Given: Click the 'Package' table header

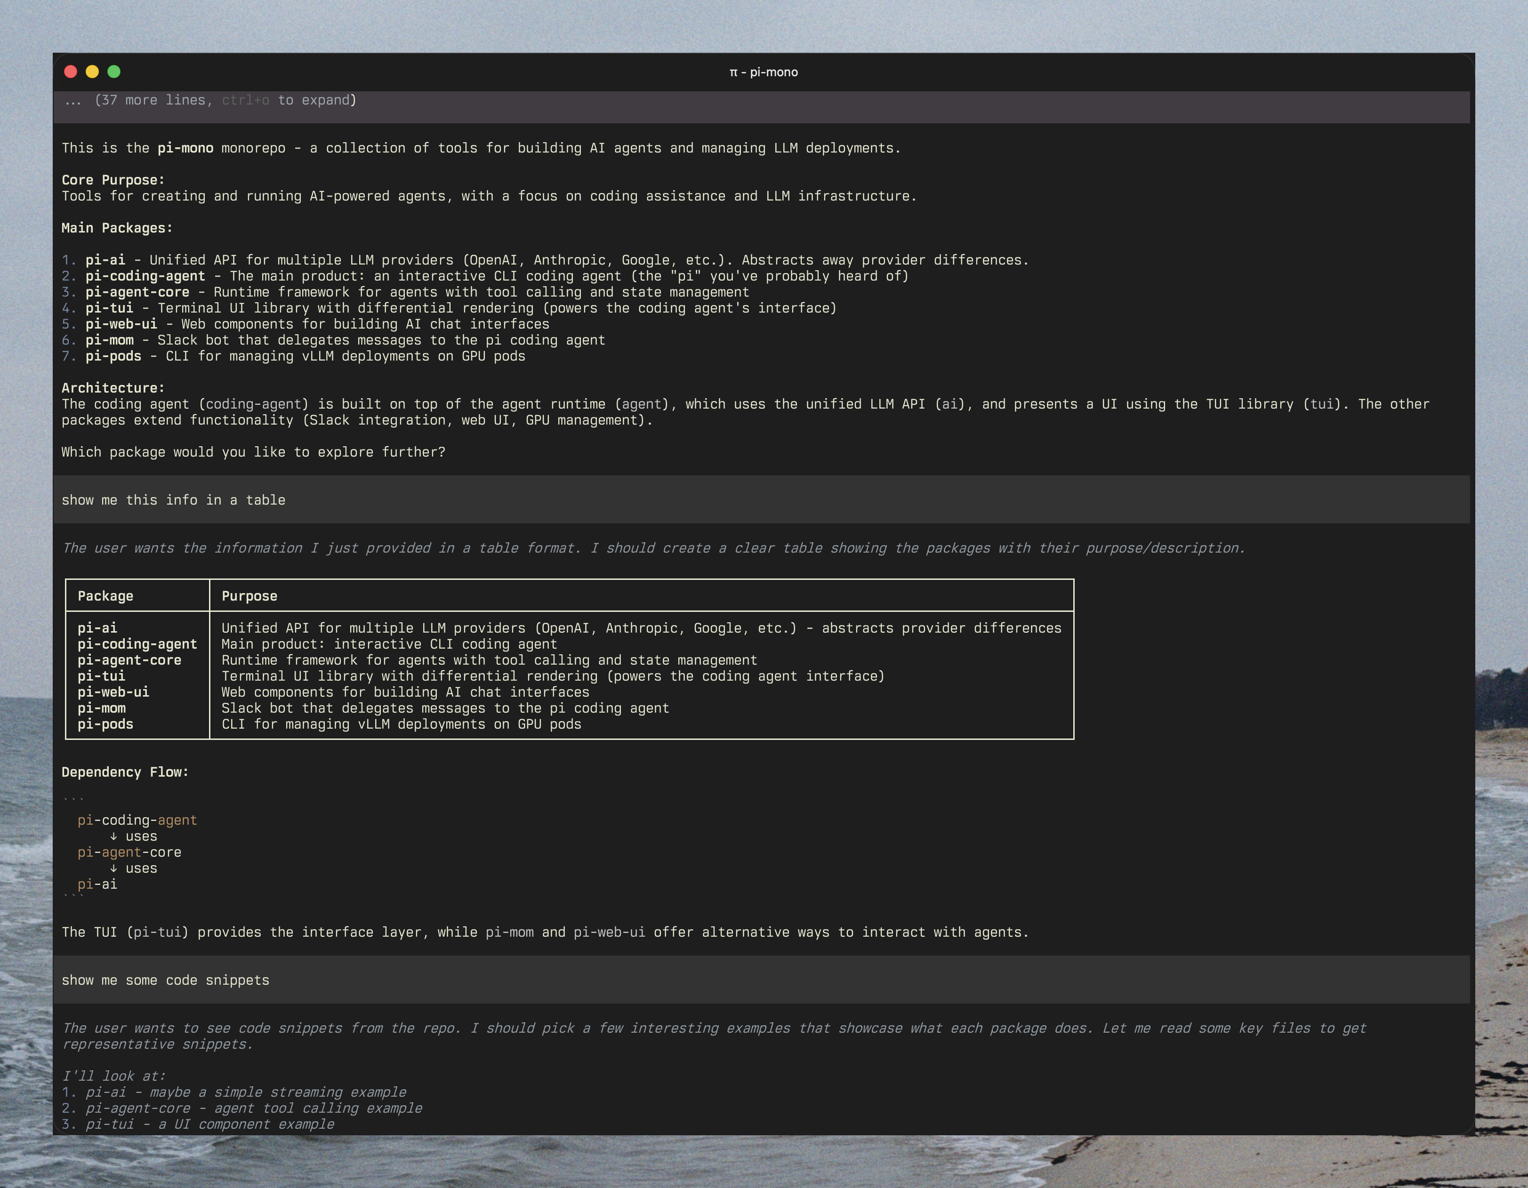Looking at the screenshot, I should pos(105,596).
